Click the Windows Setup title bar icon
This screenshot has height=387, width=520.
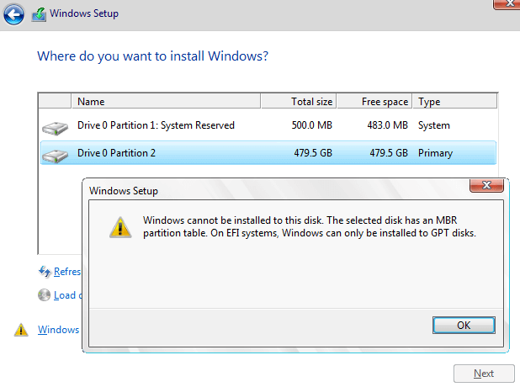click(39, 15)
